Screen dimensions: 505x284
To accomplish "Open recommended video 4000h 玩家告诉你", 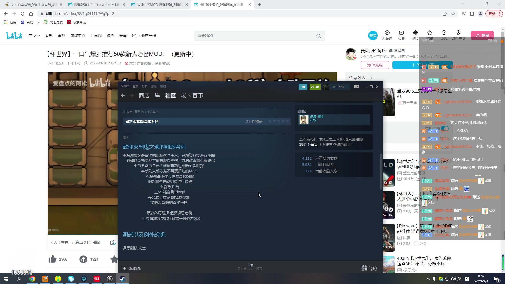I will point(424,261).
